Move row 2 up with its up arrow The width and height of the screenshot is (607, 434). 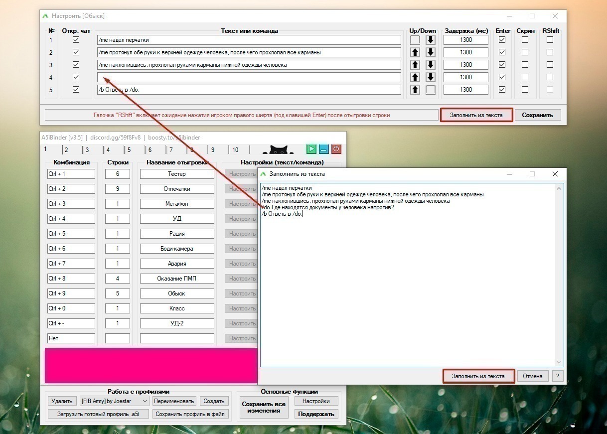tap(415, 52)
